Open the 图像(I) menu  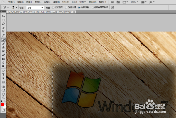[x=29, y=2]
